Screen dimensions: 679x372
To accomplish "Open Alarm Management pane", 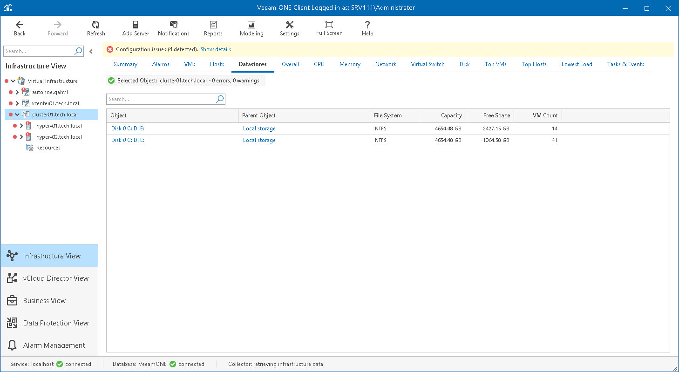I will 49,345.
